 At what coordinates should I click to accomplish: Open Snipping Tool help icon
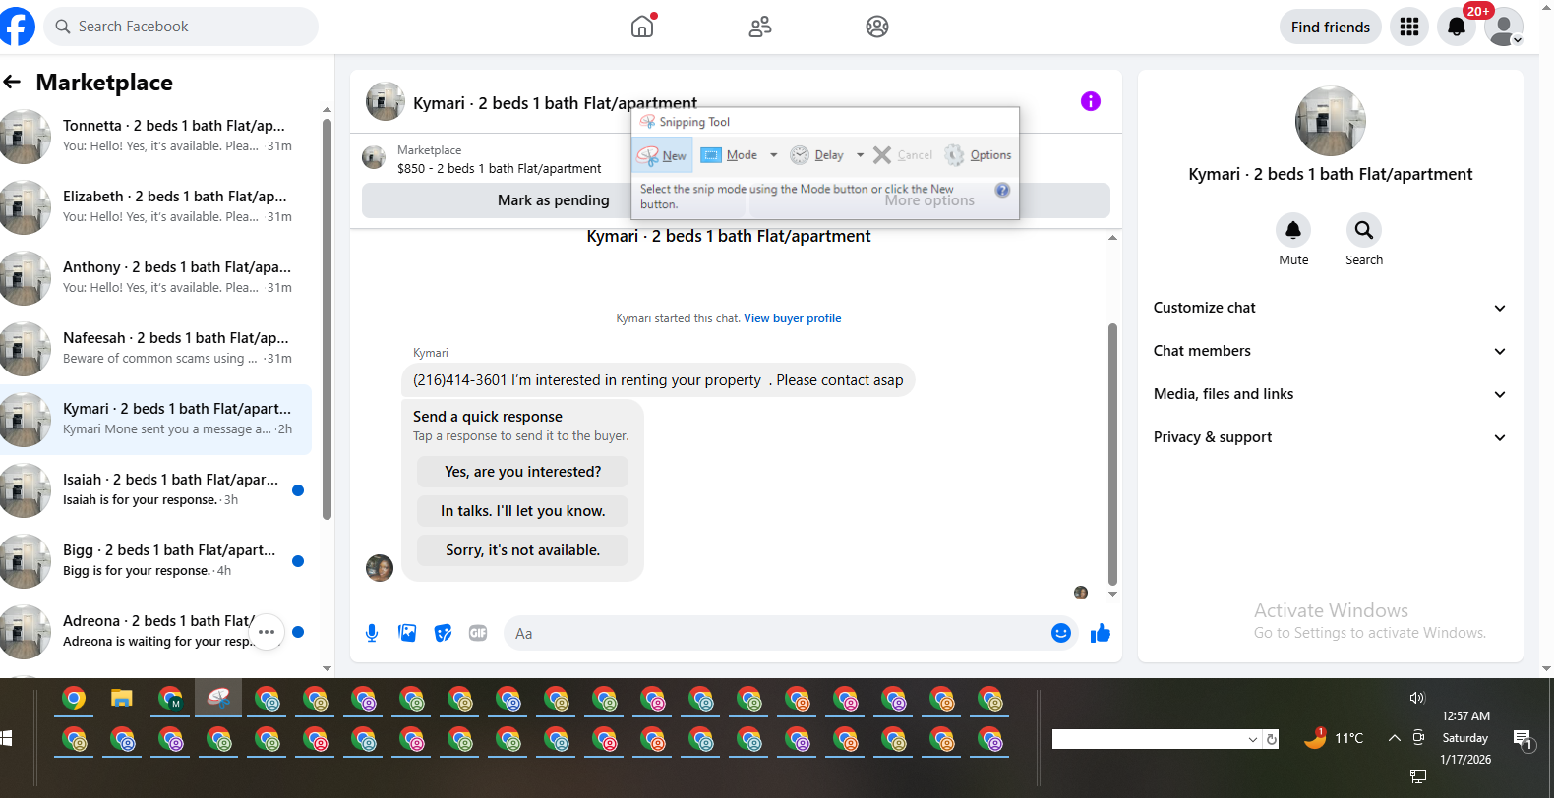coord(1002,190)
